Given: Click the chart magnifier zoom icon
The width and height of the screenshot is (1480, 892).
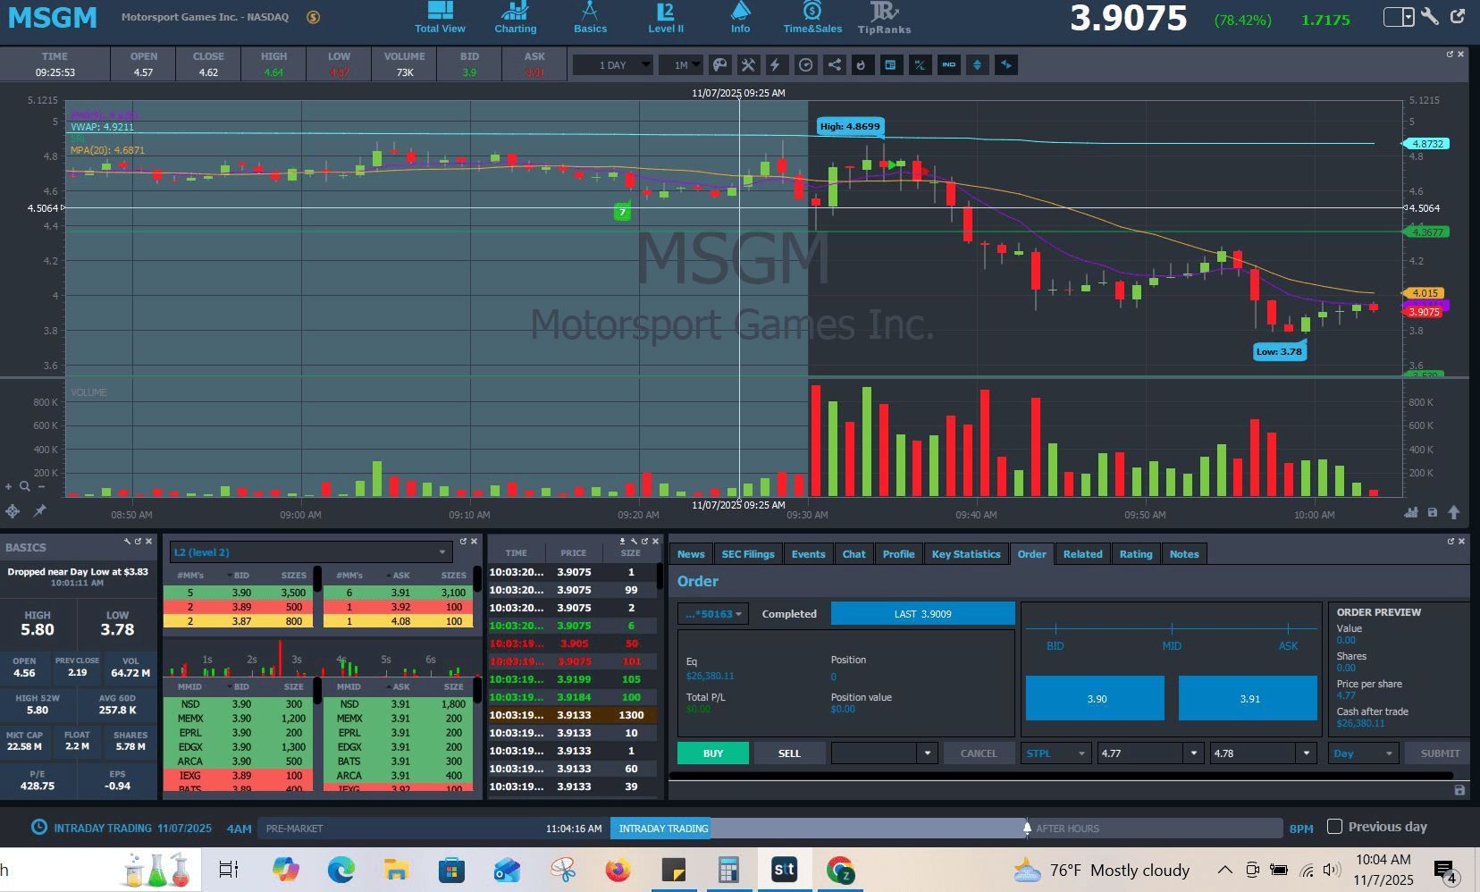Looking at the screenshot, I should [25, 487].
